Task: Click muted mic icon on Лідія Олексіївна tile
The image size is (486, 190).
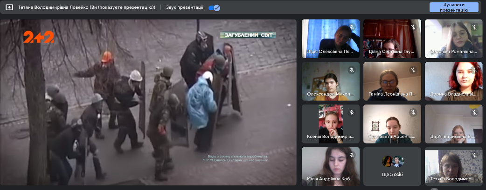Action: coord(352,27)
